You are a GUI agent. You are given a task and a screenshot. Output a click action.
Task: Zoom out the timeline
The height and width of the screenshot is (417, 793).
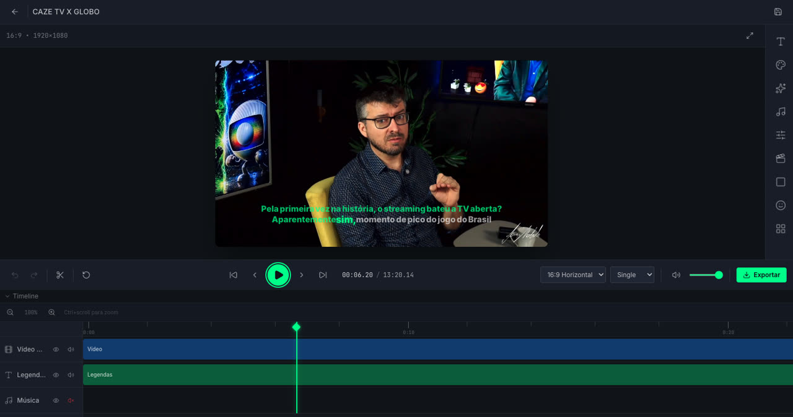pos(11,312)
